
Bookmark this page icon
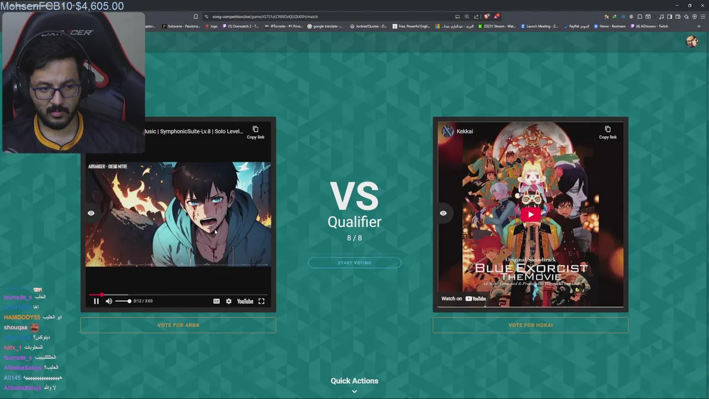point(196,17)
